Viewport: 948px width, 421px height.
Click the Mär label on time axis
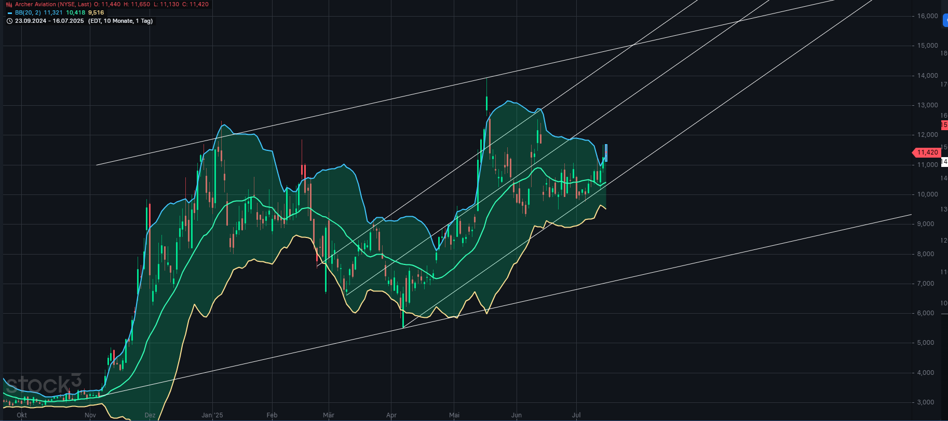pyautogui.click(x=329, y=415)
